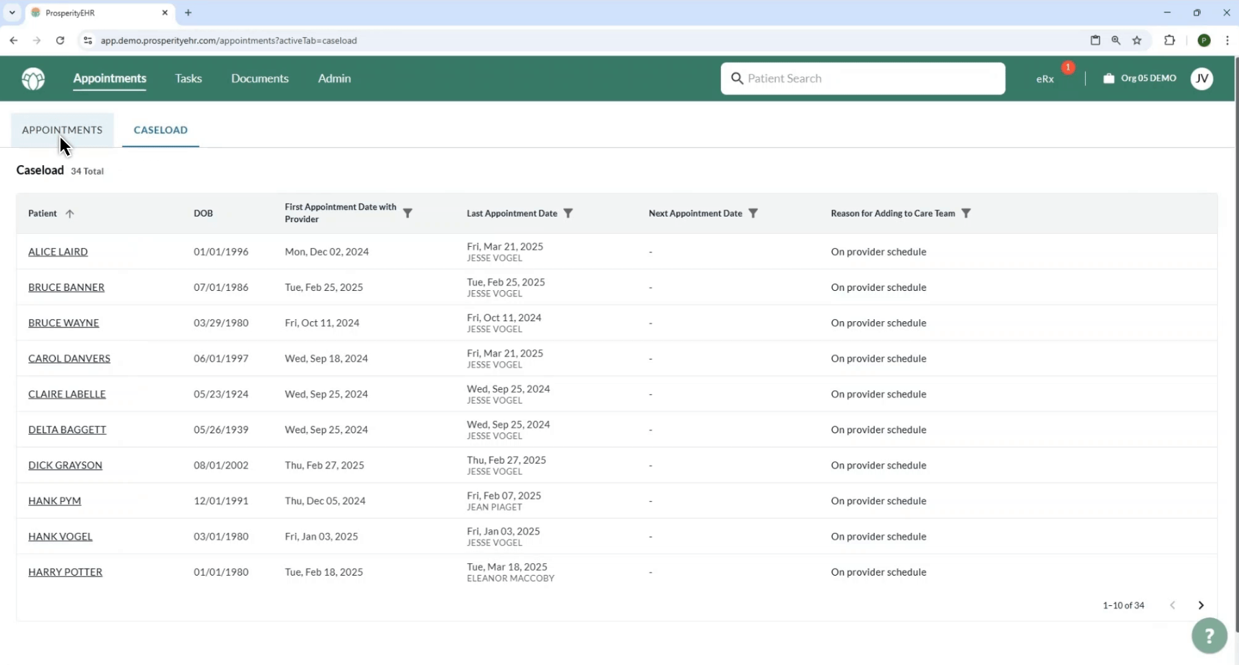Click the eRx link in header

(x=1045, y=79)
